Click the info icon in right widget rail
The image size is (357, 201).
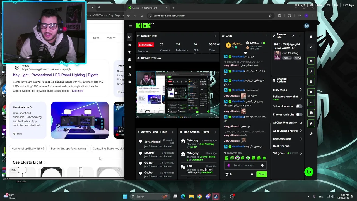(311, 37)
